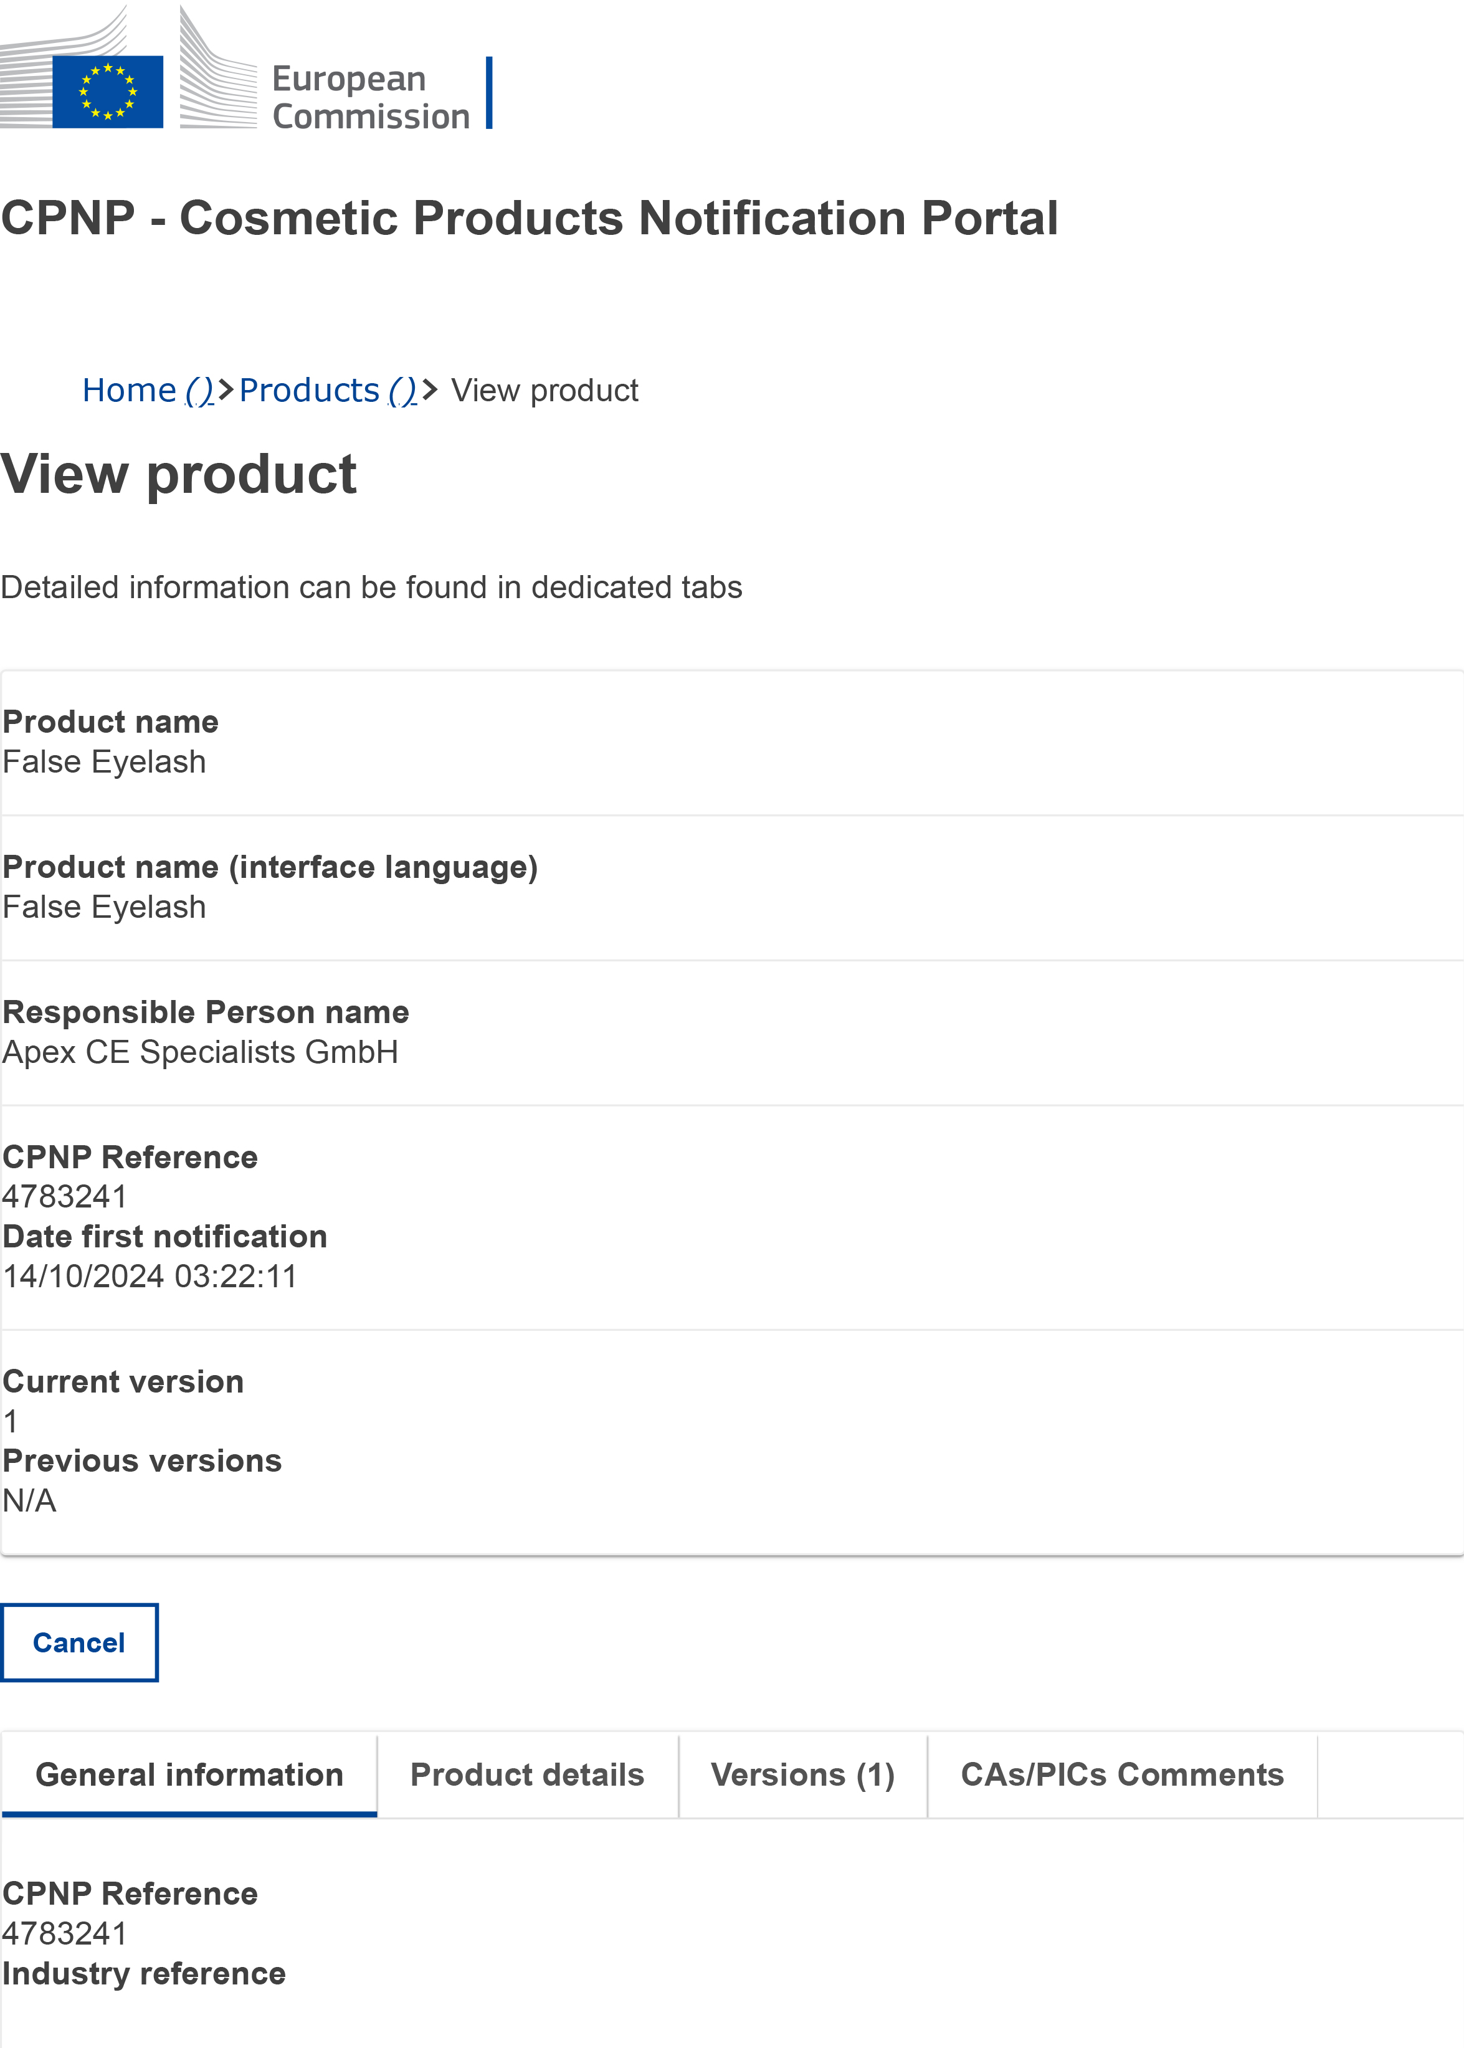Click the Products breadcrumb link

point(309,390)
